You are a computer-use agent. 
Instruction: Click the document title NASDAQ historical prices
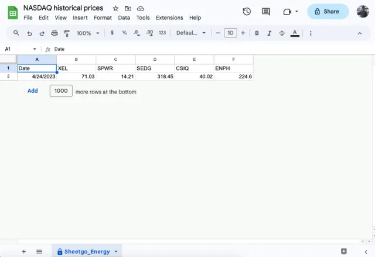pos(63,8)
